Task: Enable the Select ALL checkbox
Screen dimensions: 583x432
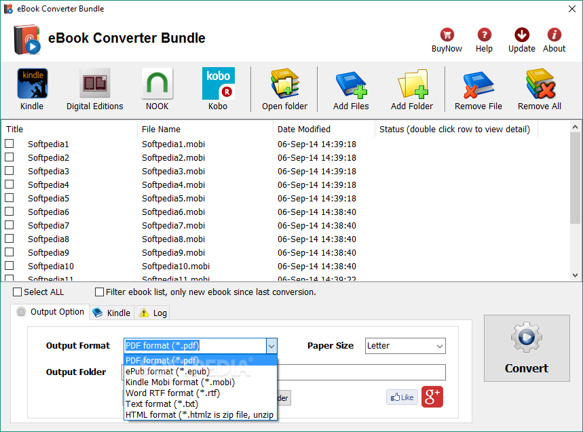Action: click(17, 292)
